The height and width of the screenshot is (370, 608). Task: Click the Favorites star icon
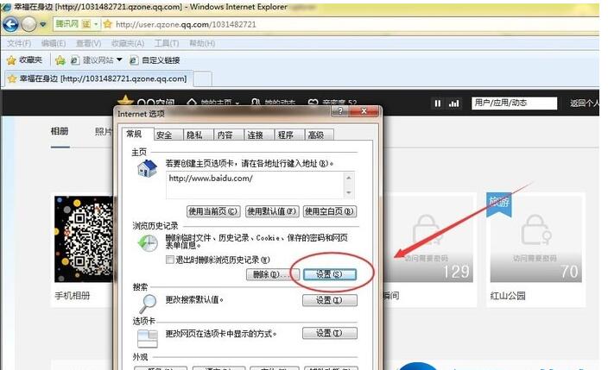point(11,60)
